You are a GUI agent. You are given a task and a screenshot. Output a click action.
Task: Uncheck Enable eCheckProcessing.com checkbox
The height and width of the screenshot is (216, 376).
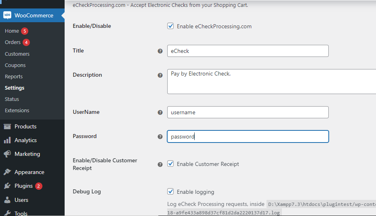[x=170, y=26]
